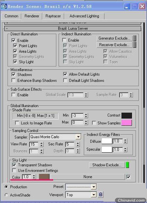Enable Indirect Illumination checkbox
147x203 pixels.
point(64,40)
